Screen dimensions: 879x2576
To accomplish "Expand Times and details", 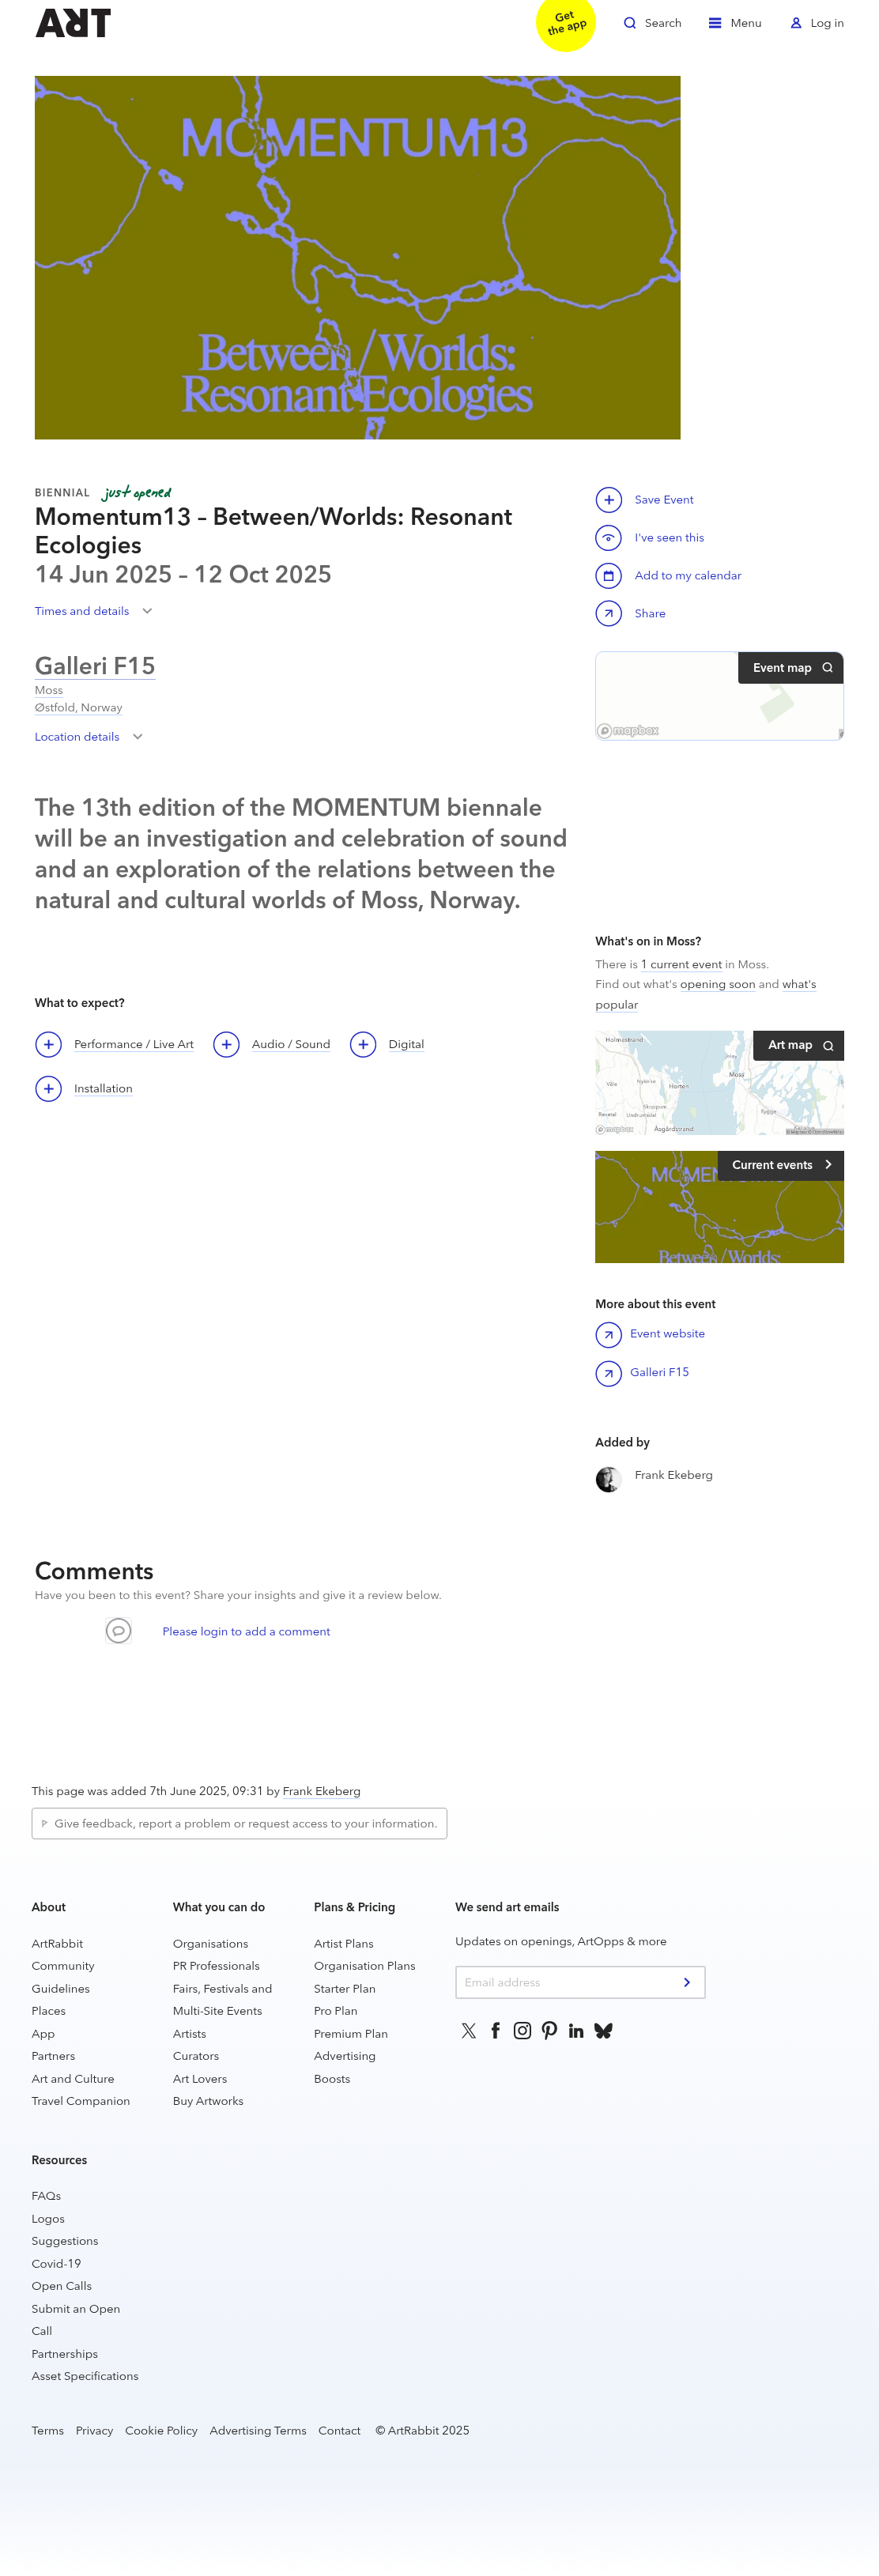I will pos(93,611).
